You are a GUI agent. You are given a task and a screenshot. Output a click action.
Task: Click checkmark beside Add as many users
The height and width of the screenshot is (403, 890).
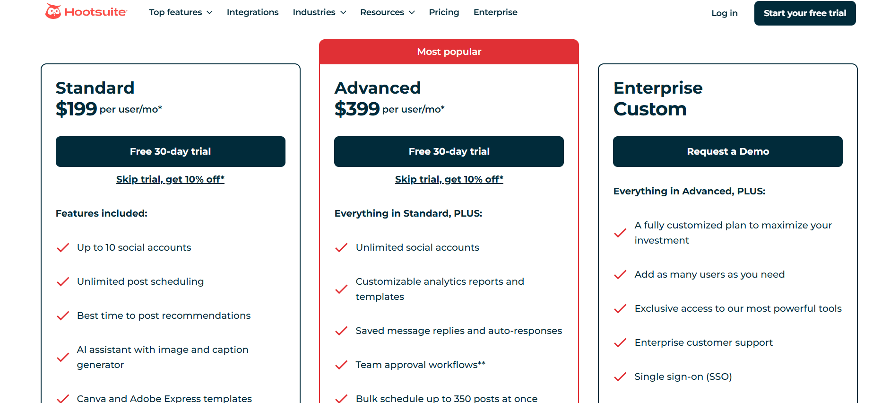(x=620, y=275)
